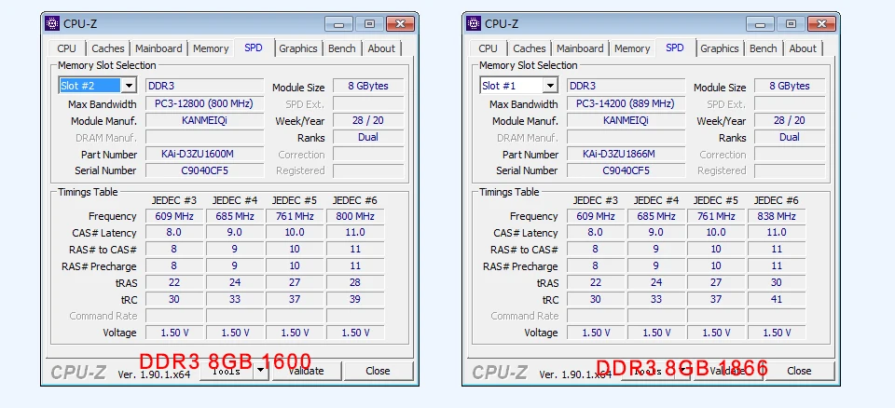Switch to Caches tab in left window

pyautogui.click(x=108, y=48)
